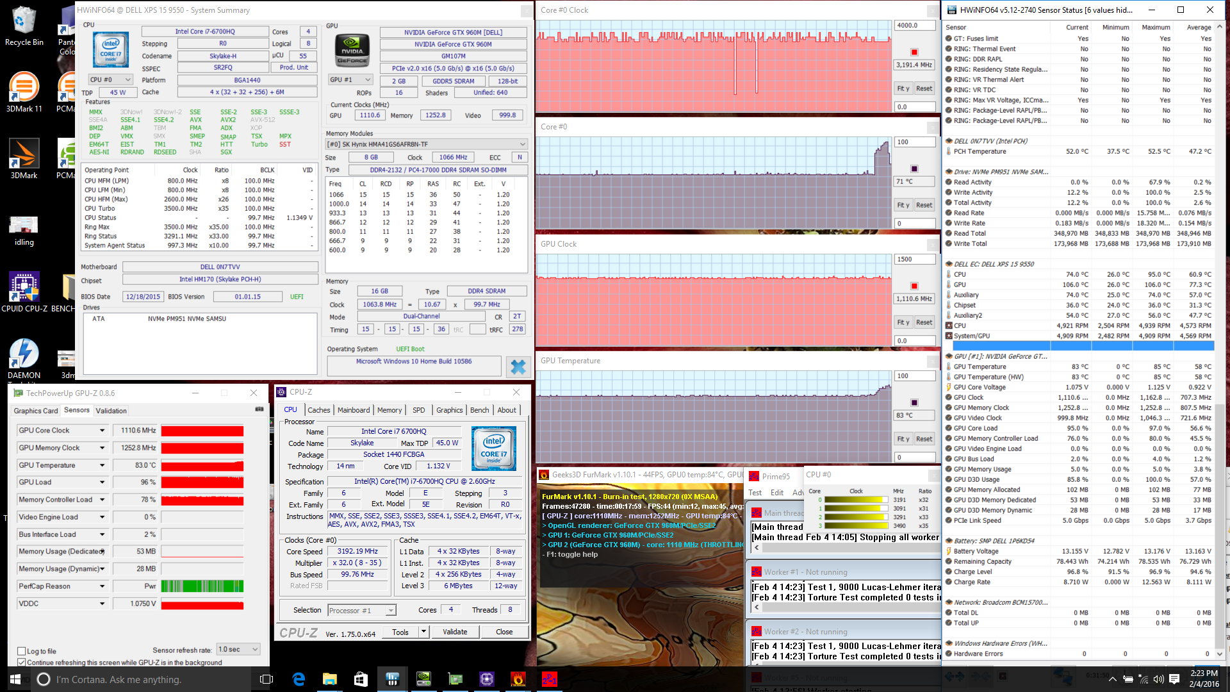Open the volume control in system tray
Image resolution: width=1230 pixels, height=692 pixels.
[1158, 679]
